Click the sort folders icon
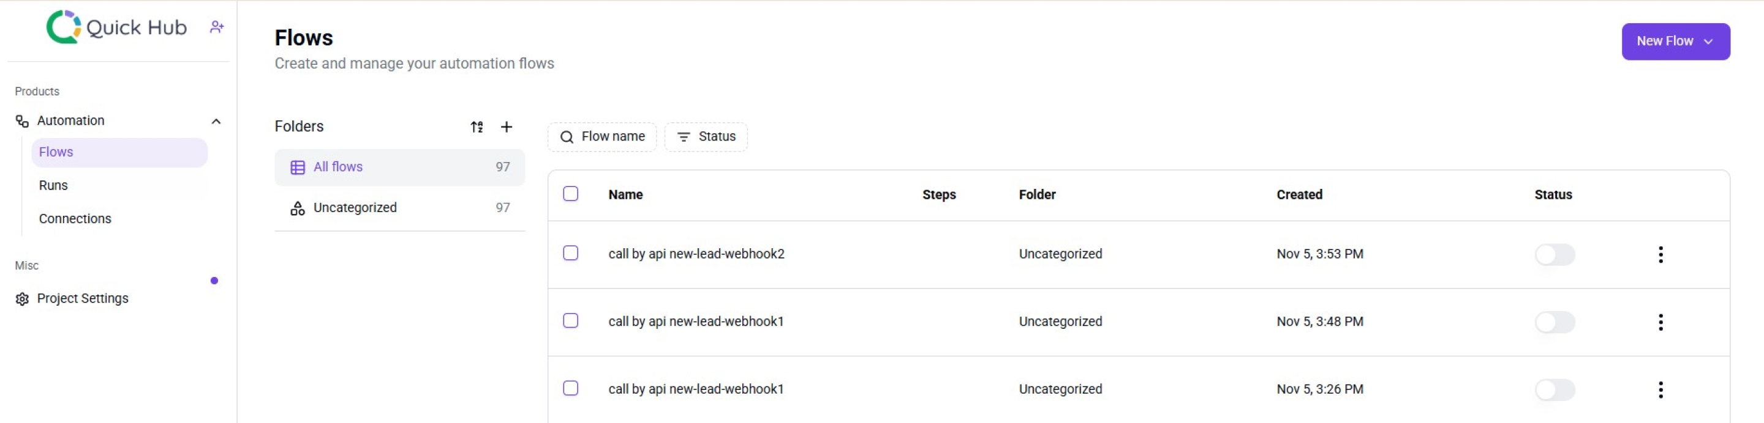The height and width of the screenshot is (423, 1764). (x=477, y=127)
